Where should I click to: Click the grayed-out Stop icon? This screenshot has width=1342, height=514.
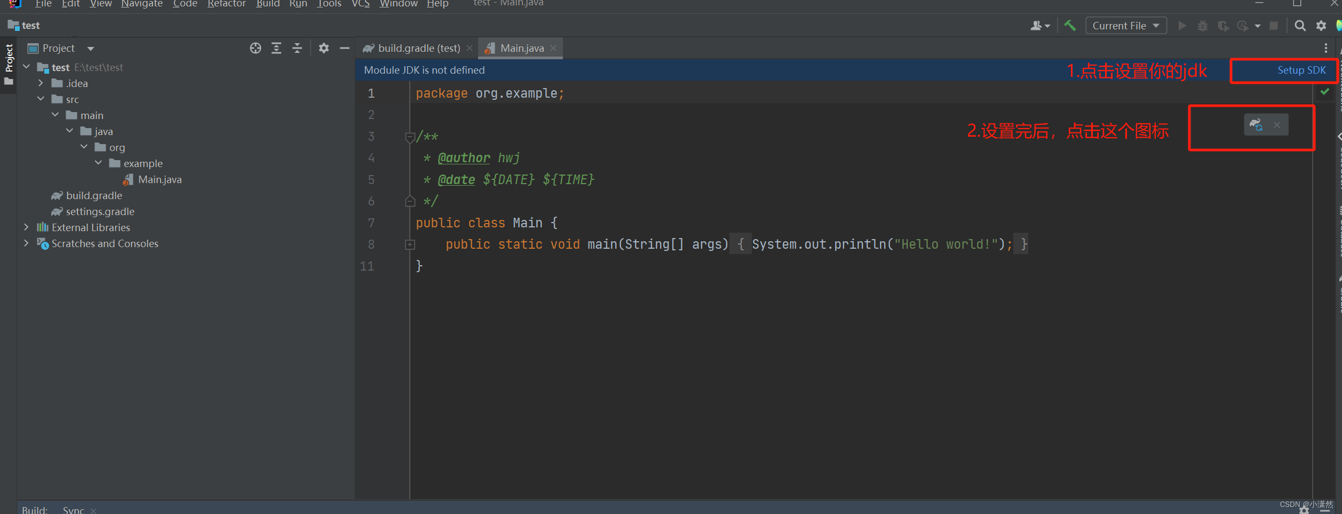pyautogui.click(x=1274, y=26)
